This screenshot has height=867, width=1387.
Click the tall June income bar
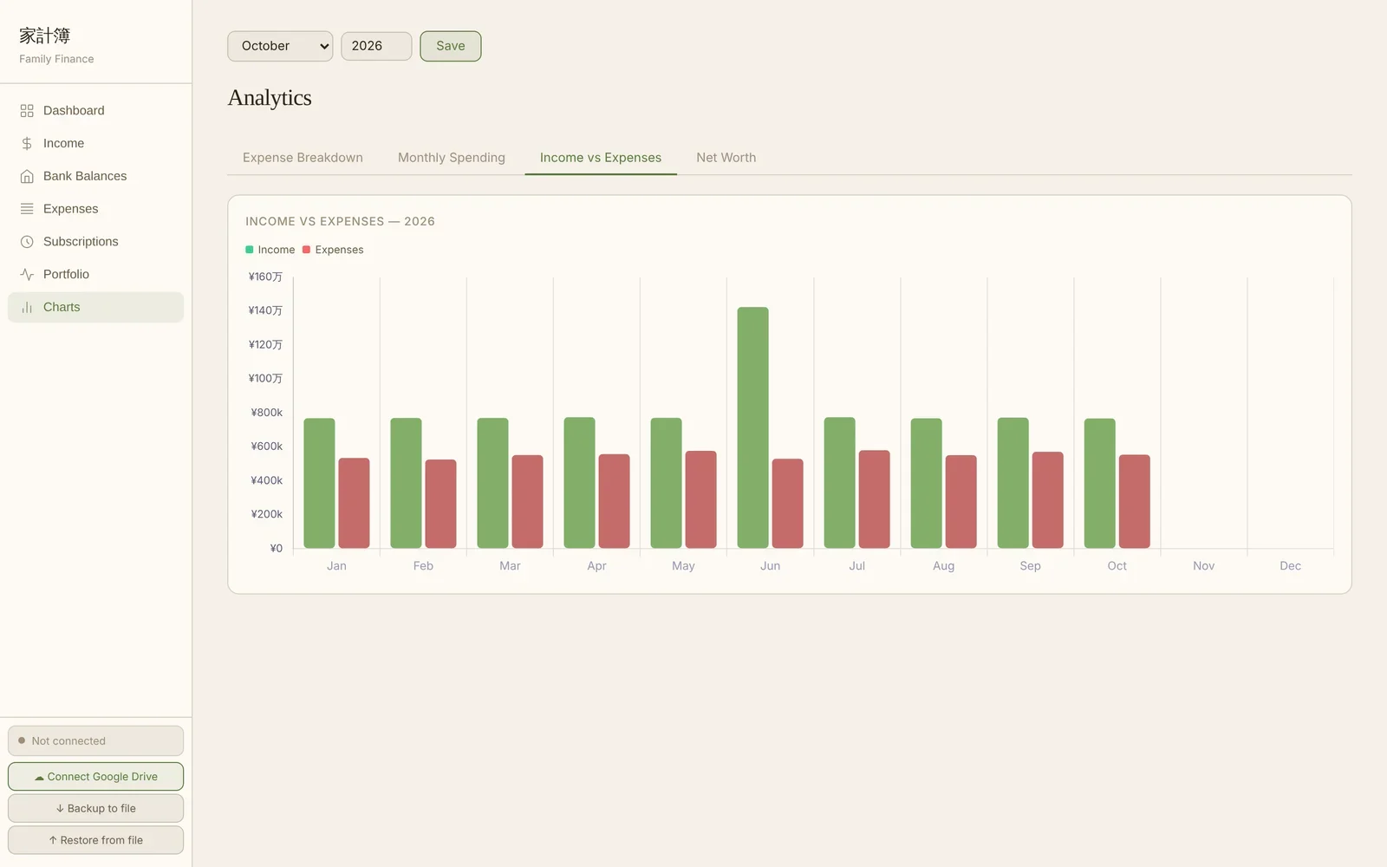click(x=752, y=427)
